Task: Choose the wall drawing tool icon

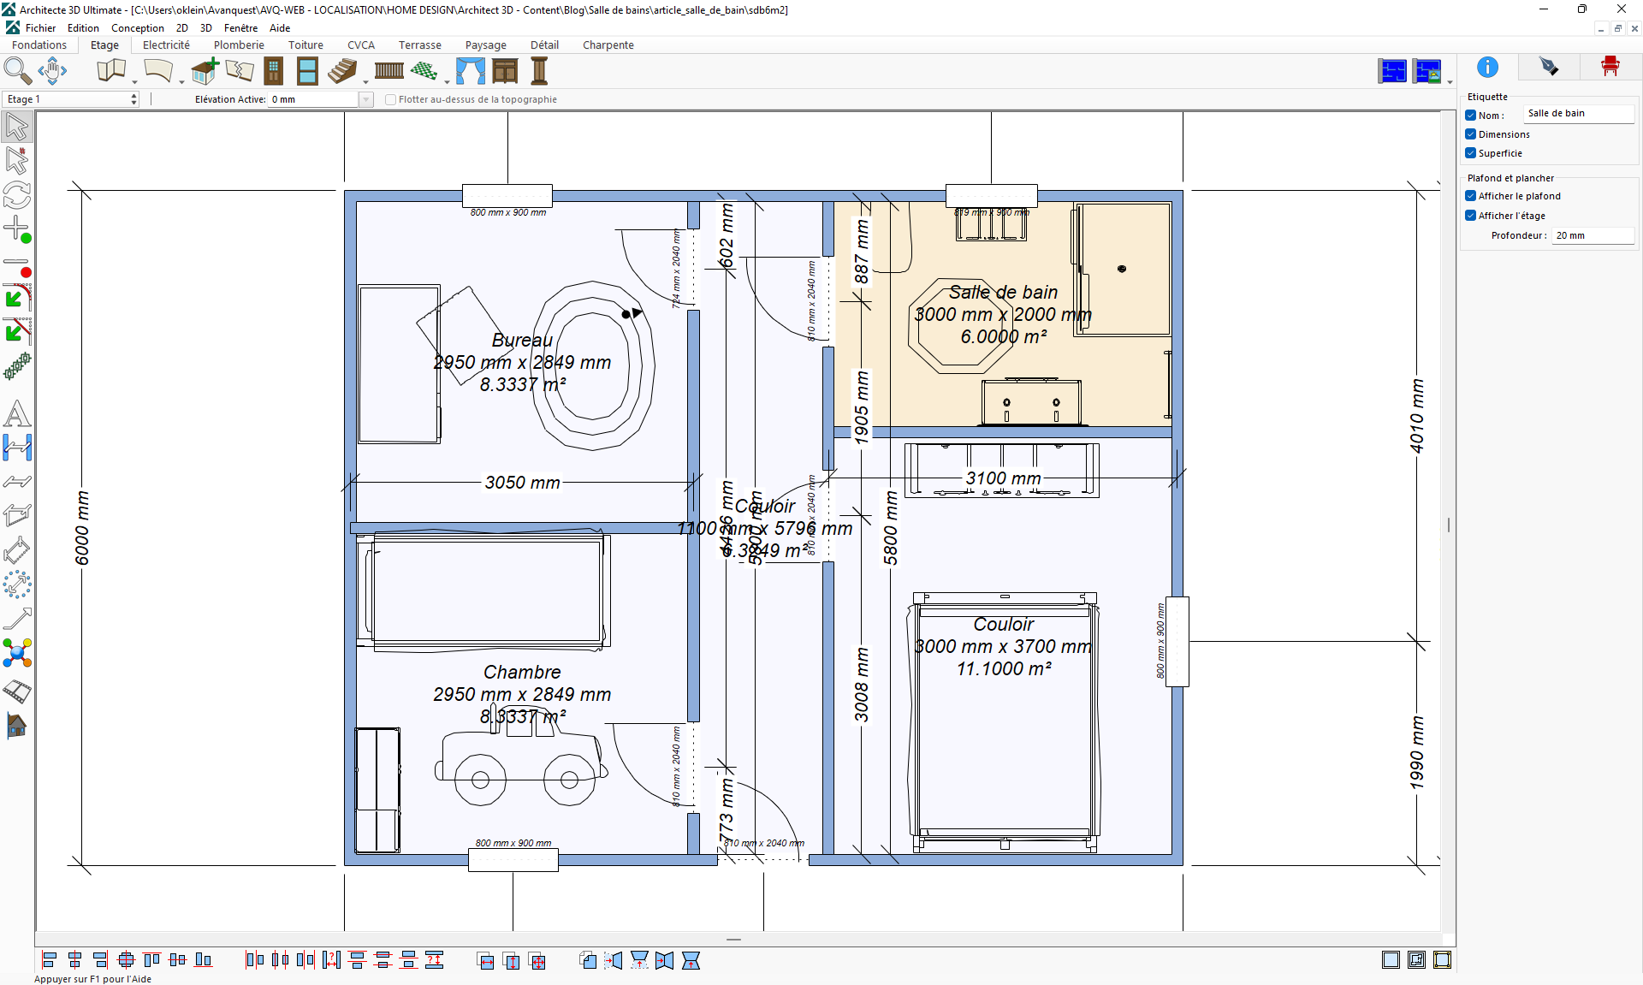Action: pyautogui.click(x=111, y=71)
